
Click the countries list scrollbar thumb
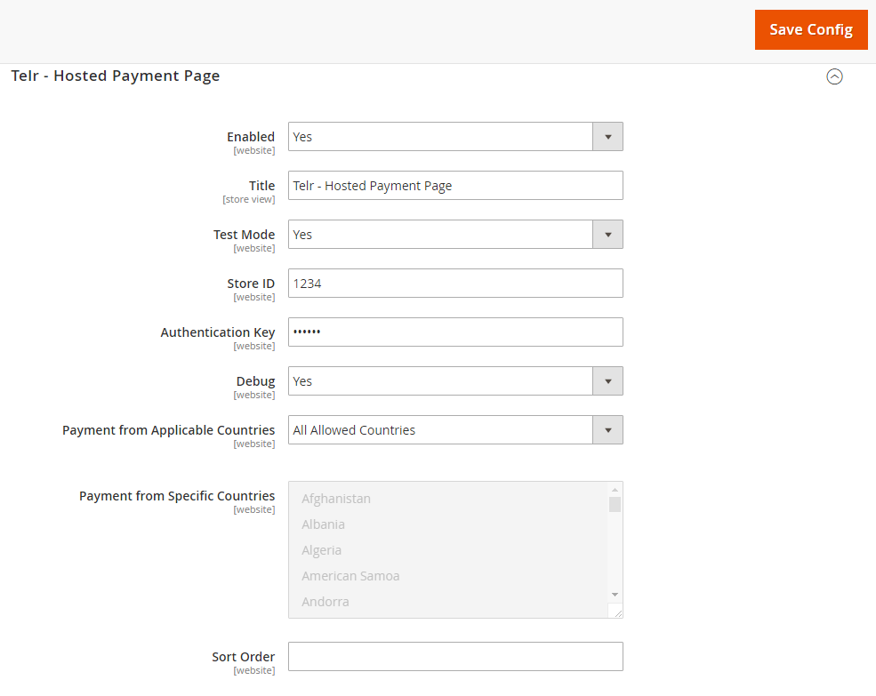(x=615, y=504)
